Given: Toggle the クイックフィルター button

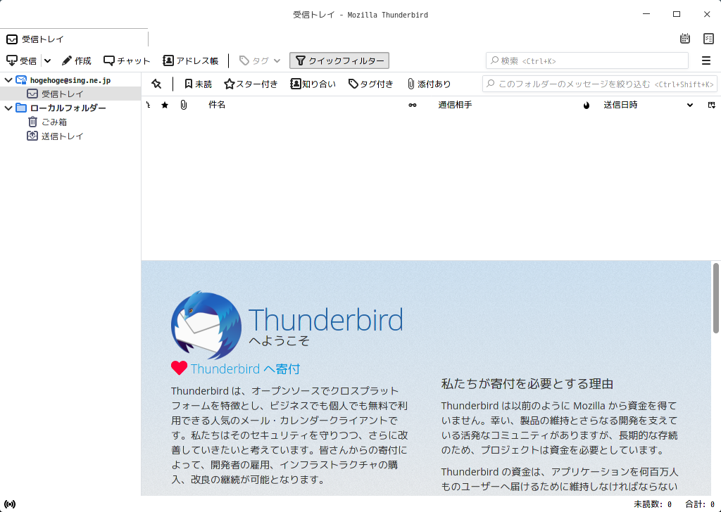Looking at the screenshot, I should point(339,60).
